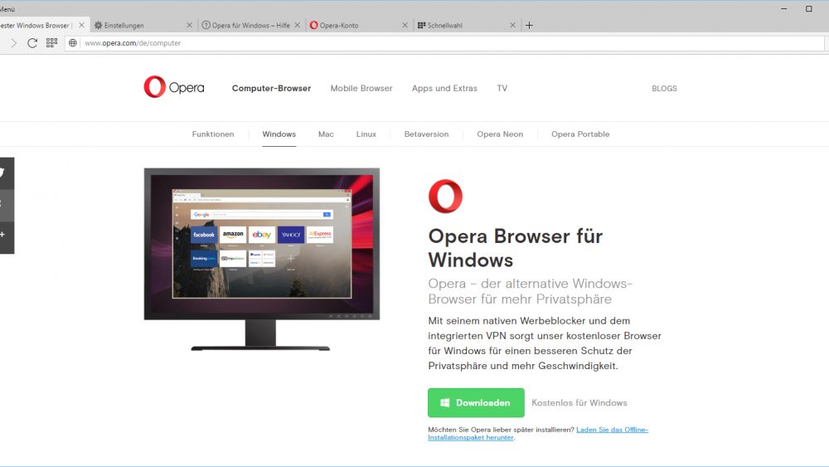Select Mac in the platform sub-navigation
This screenshot has width=829, height=467.
tap(326, 134)
